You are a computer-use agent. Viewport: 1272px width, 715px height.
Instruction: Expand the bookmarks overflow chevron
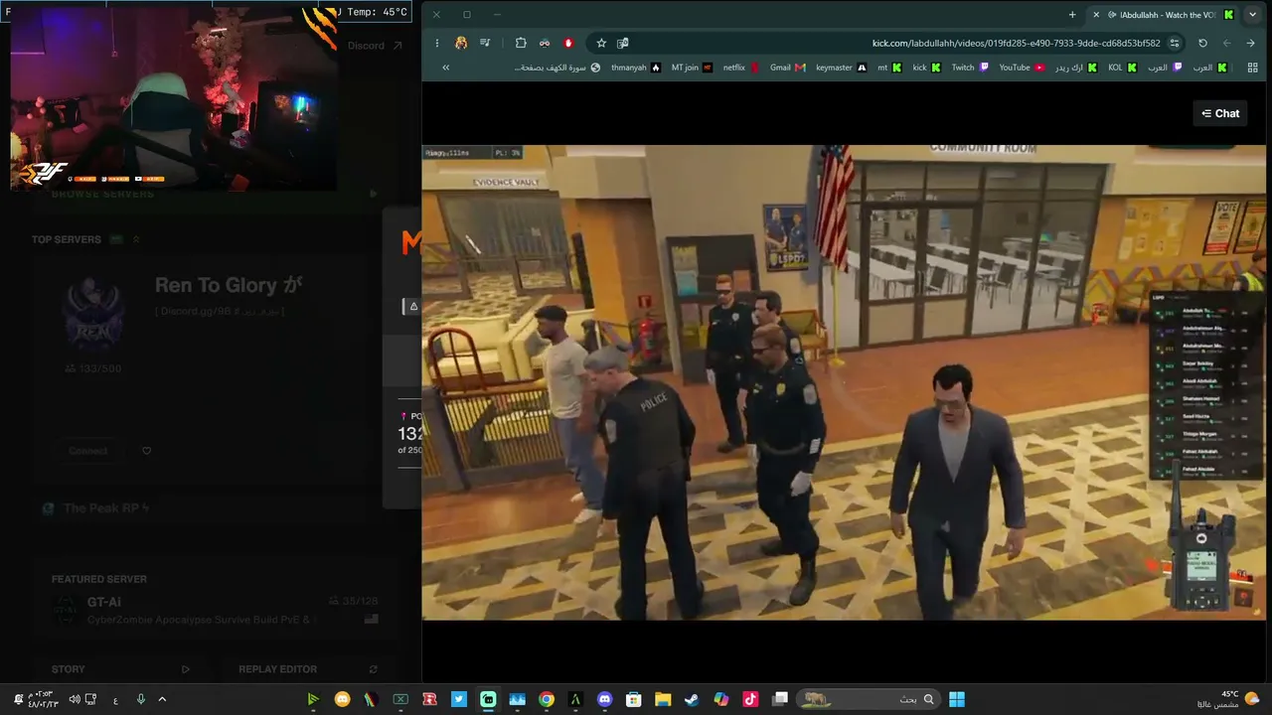[445, 68]
